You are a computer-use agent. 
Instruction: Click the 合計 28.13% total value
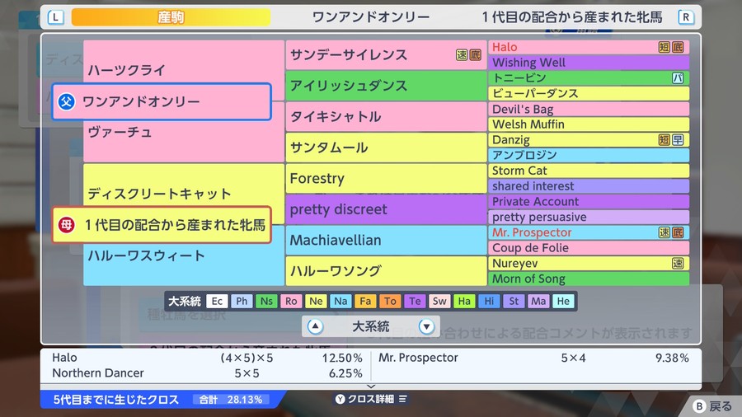point(232,400)
